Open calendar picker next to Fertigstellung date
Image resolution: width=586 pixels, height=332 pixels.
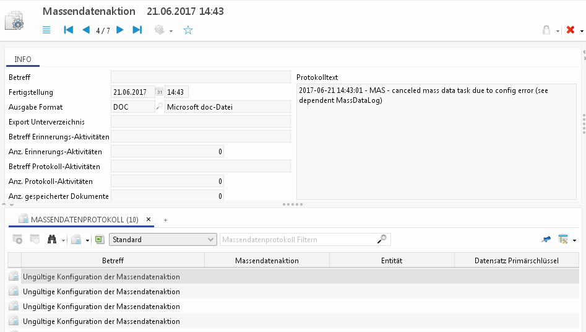159,92
